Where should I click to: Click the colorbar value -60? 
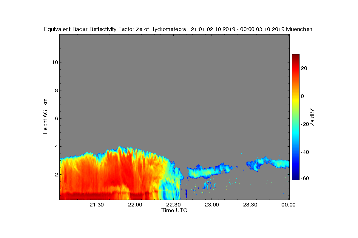[x=304, y=178]
